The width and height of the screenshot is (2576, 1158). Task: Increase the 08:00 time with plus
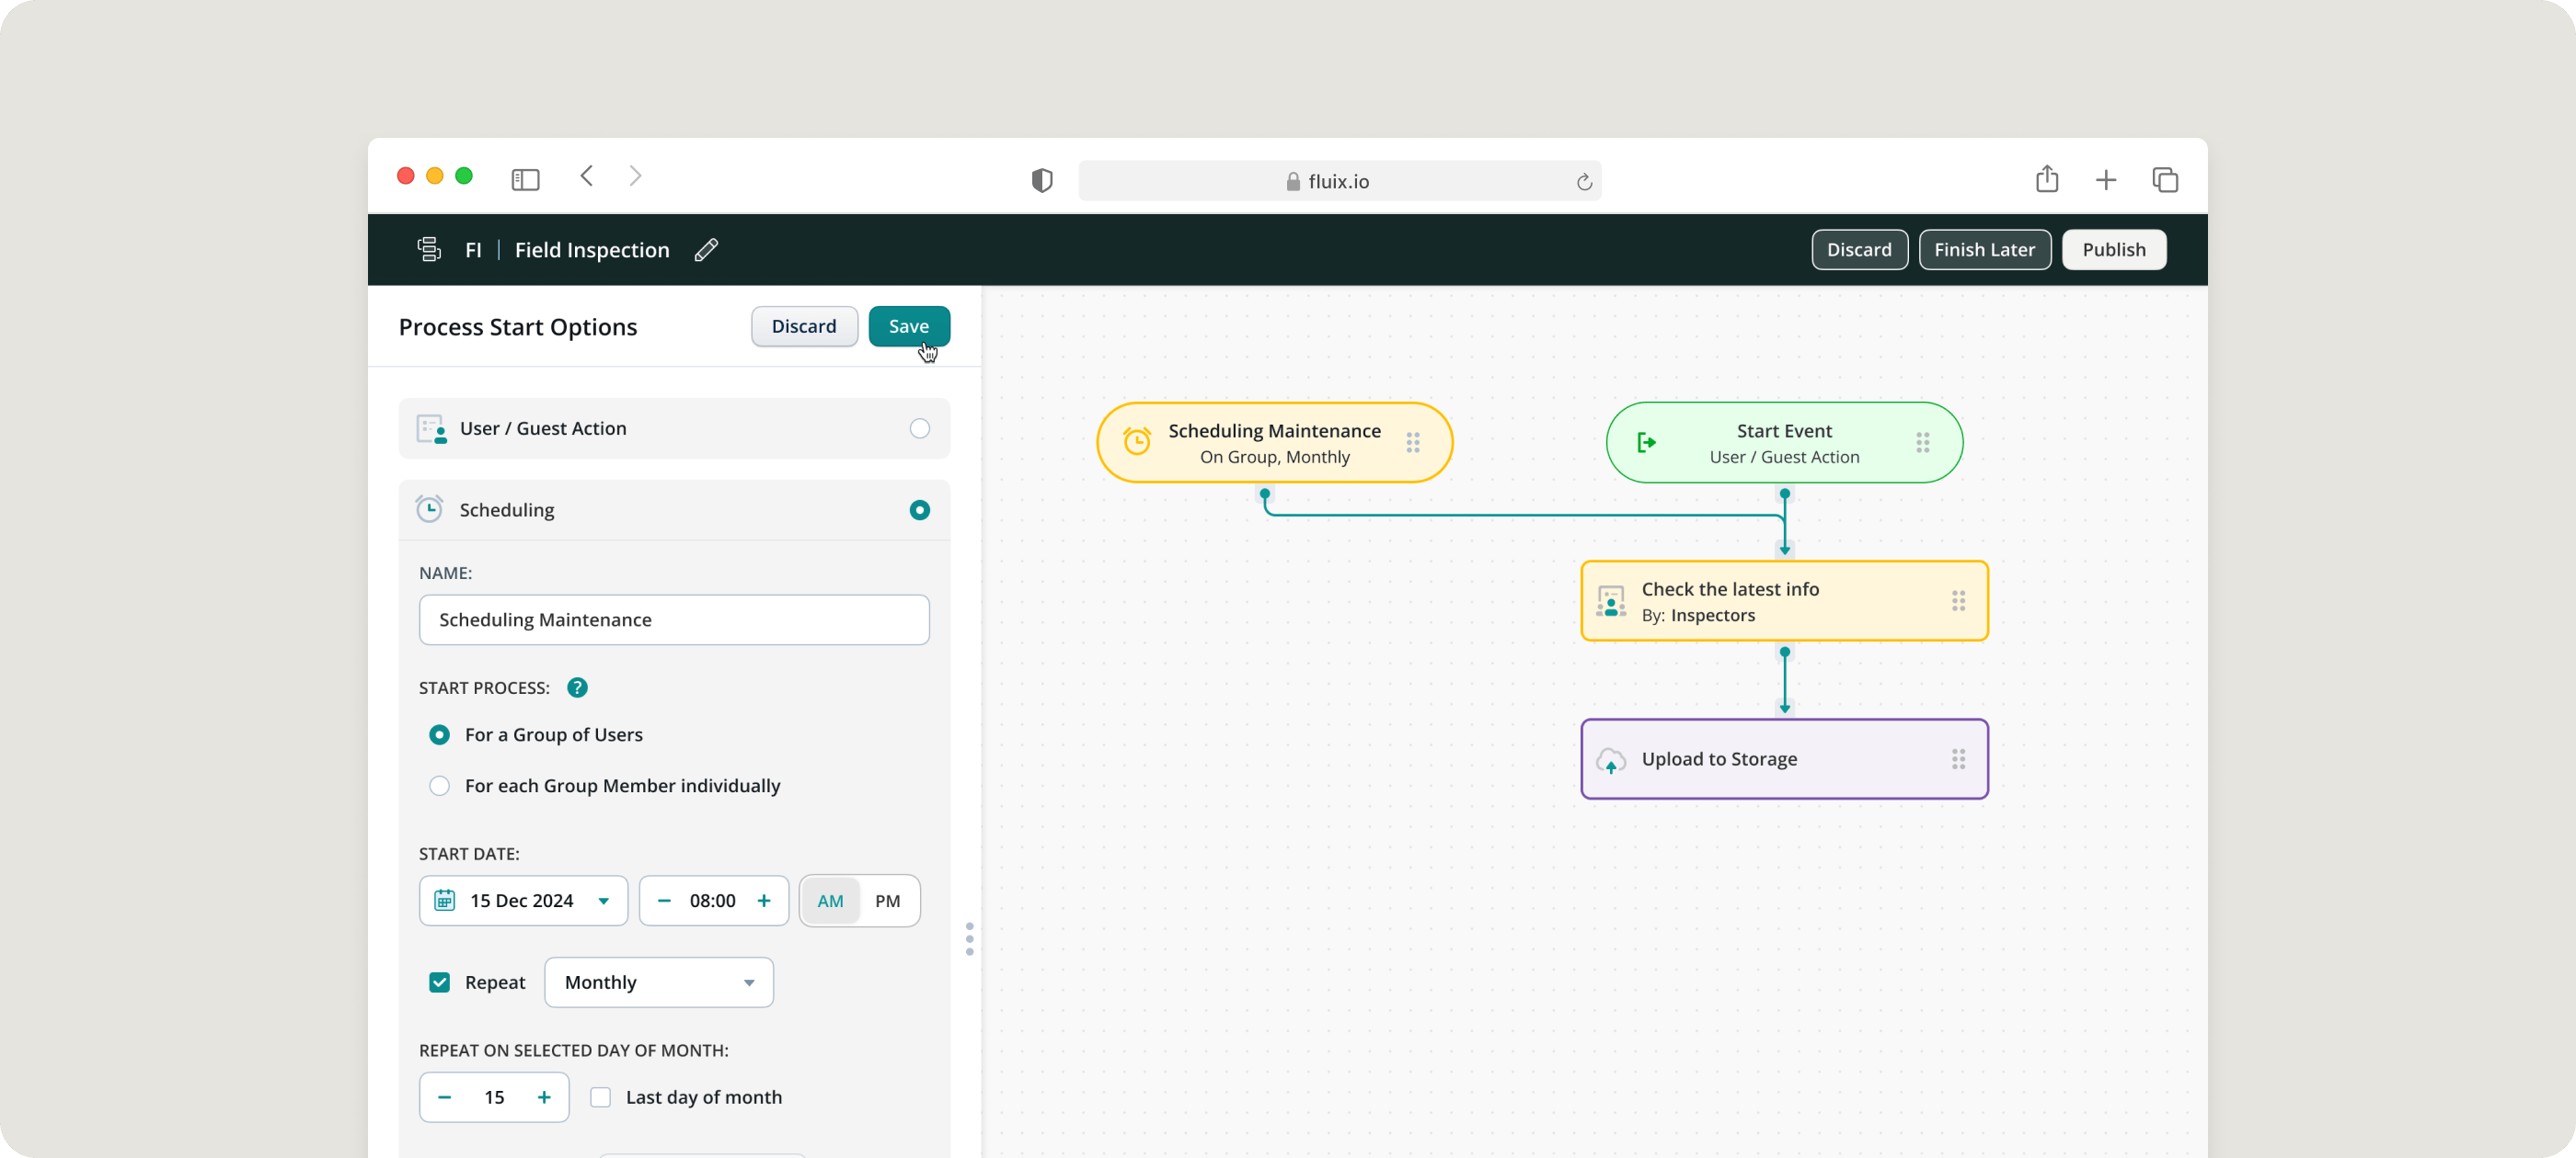point(764,902)
